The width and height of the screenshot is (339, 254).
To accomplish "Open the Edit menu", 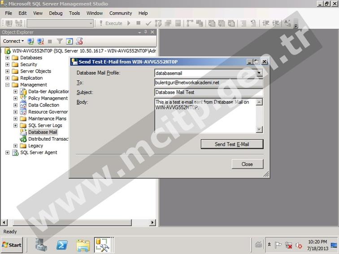I will click(22, 13).
